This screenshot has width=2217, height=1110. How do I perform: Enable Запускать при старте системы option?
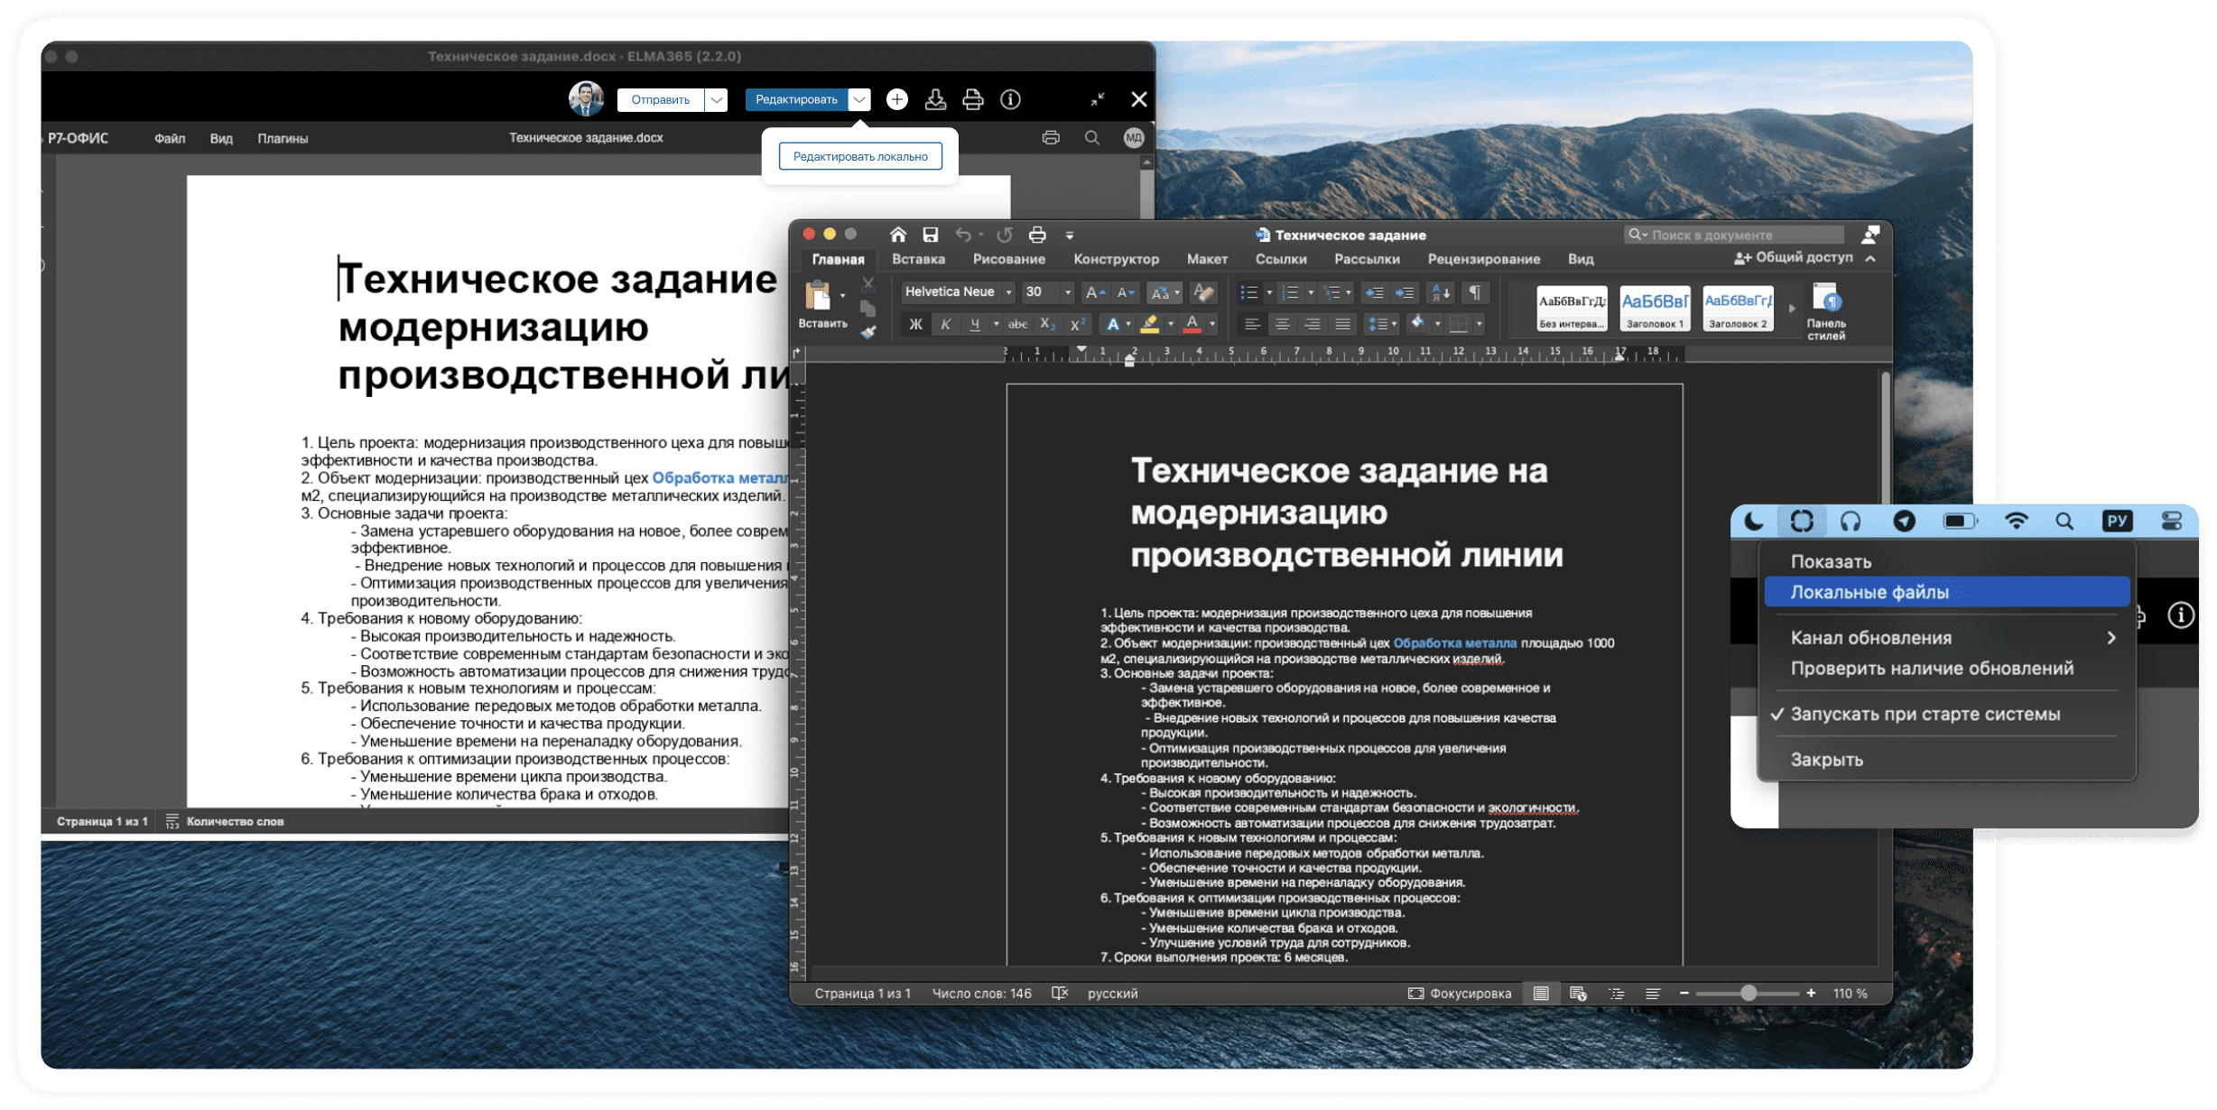pyautogui.click(x=1926, y=713)
